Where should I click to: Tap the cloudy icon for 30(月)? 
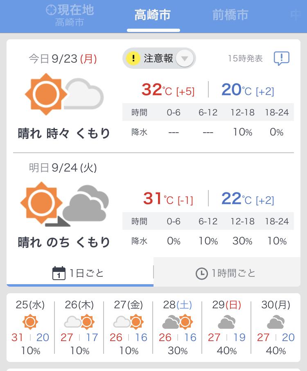pos(276,322)
